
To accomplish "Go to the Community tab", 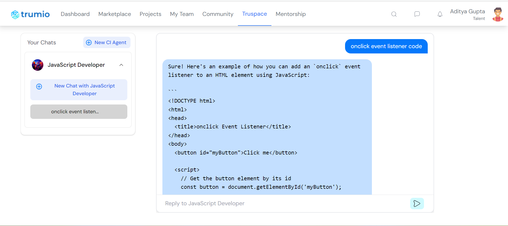I will (x=218, y=14).
